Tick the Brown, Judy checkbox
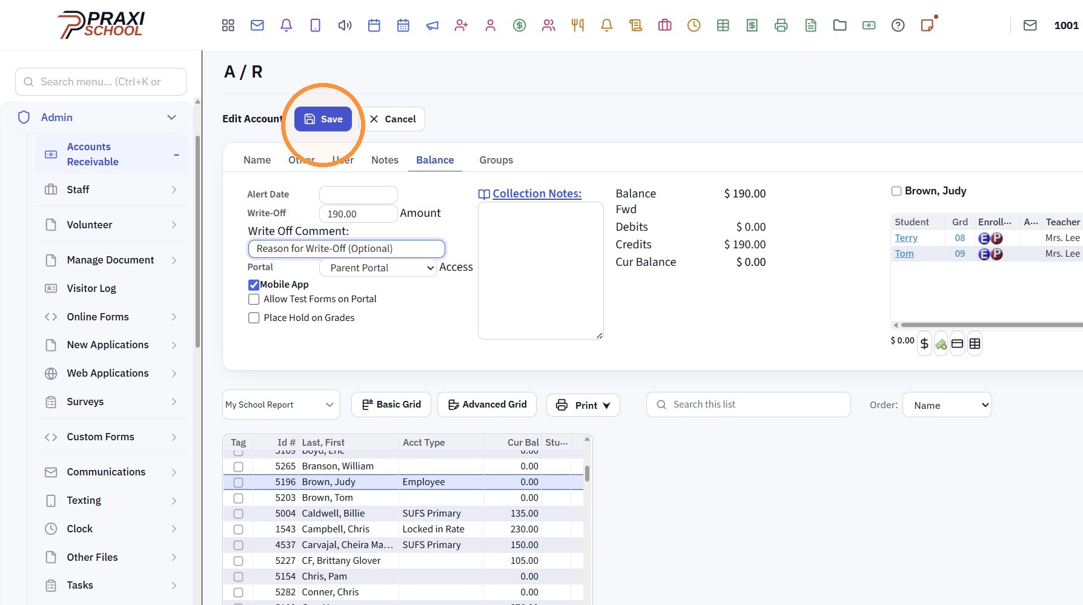Viewport: 1083px width, 605px height. click(896, 191)
